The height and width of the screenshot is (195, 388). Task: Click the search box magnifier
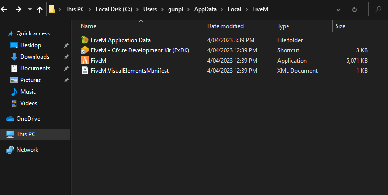pos(378,9)
